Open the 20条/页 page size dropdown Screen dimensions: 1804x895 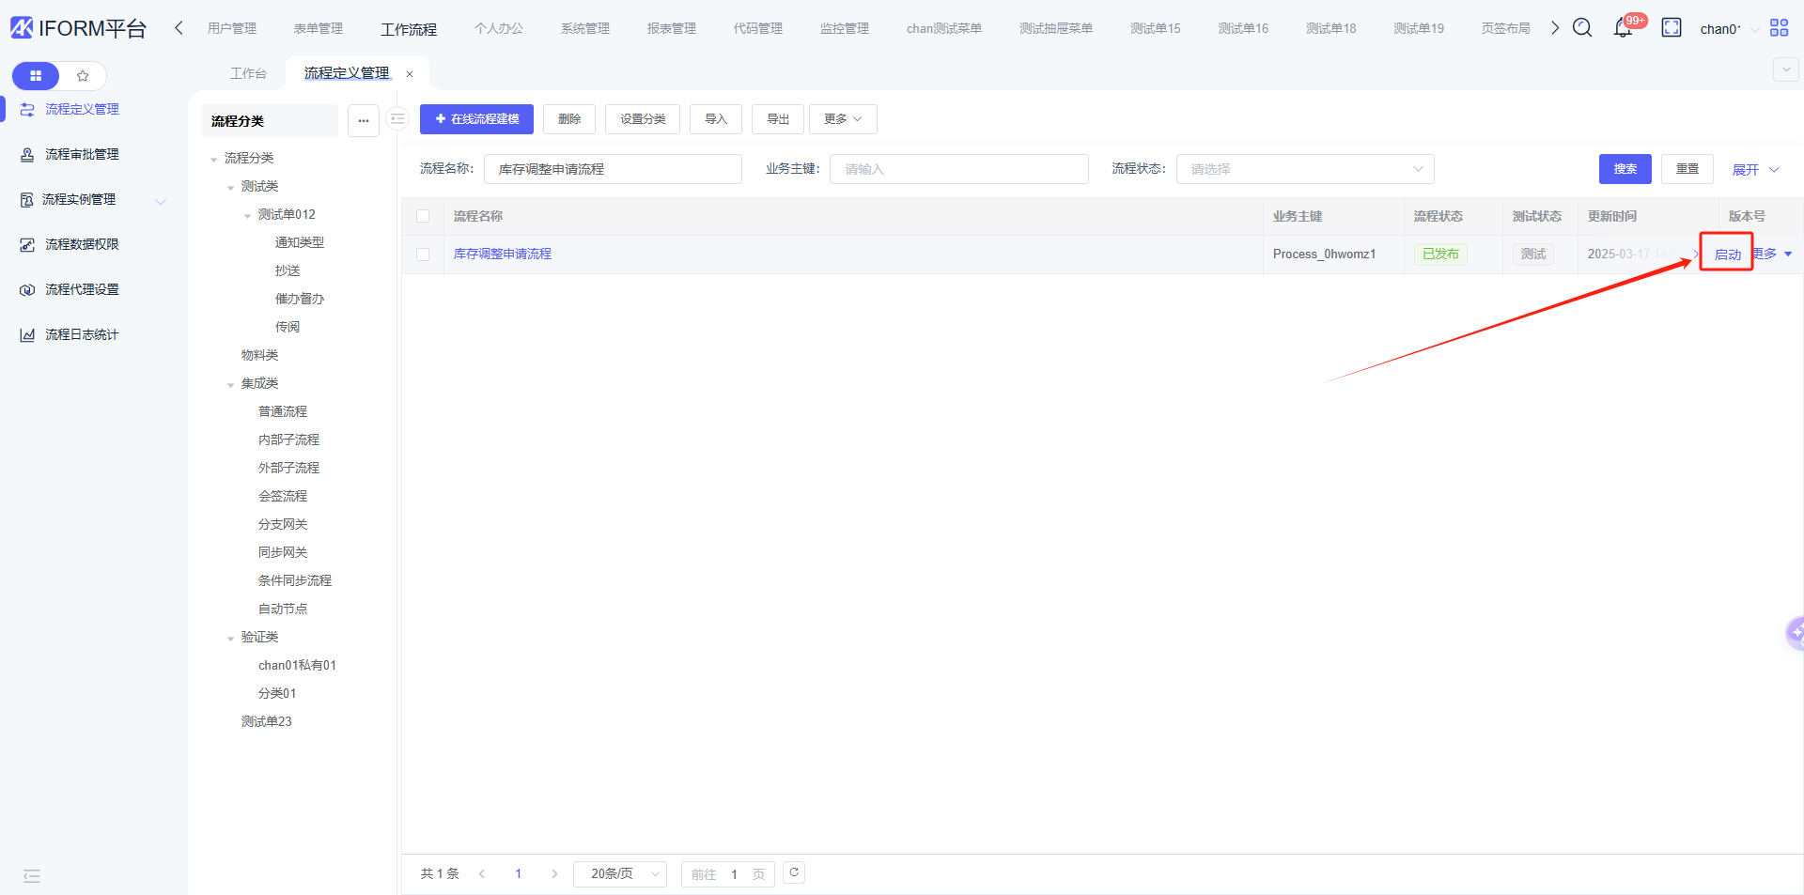(x=620, y=874)
